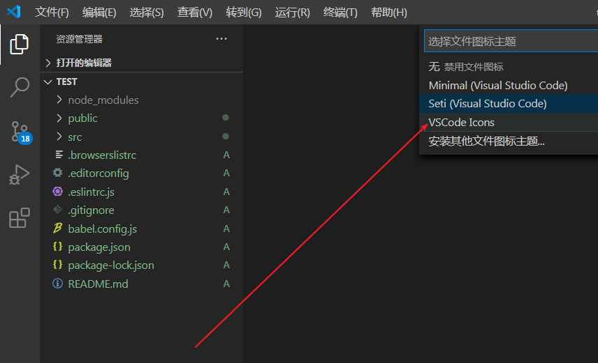
Task: Open the 运行(R) menu
Action: (292, 13)
